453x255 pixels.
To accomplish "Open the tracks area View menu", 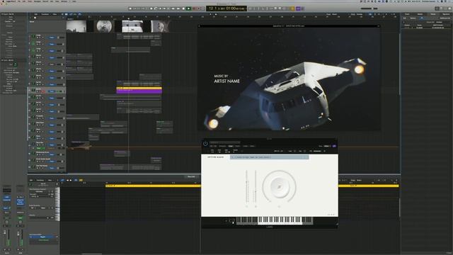I will pos(55,14).
